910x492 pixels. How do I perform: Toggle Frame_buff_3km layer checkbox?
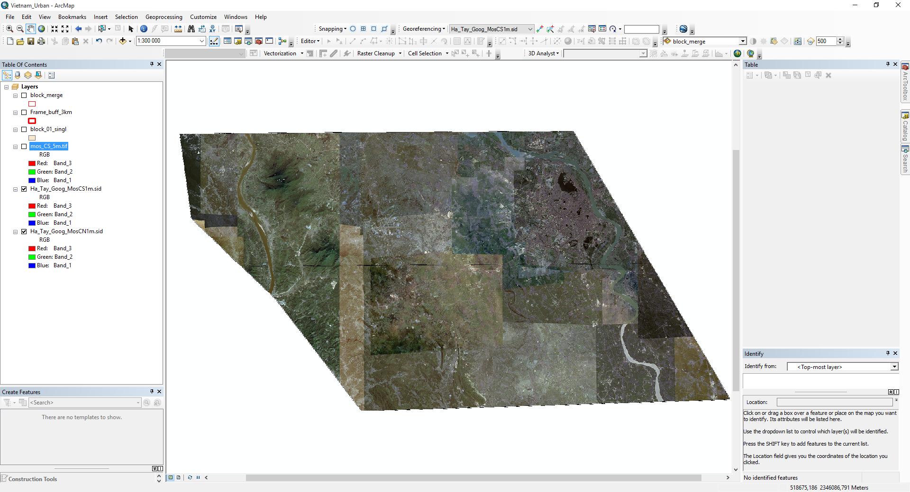[24, 112]
